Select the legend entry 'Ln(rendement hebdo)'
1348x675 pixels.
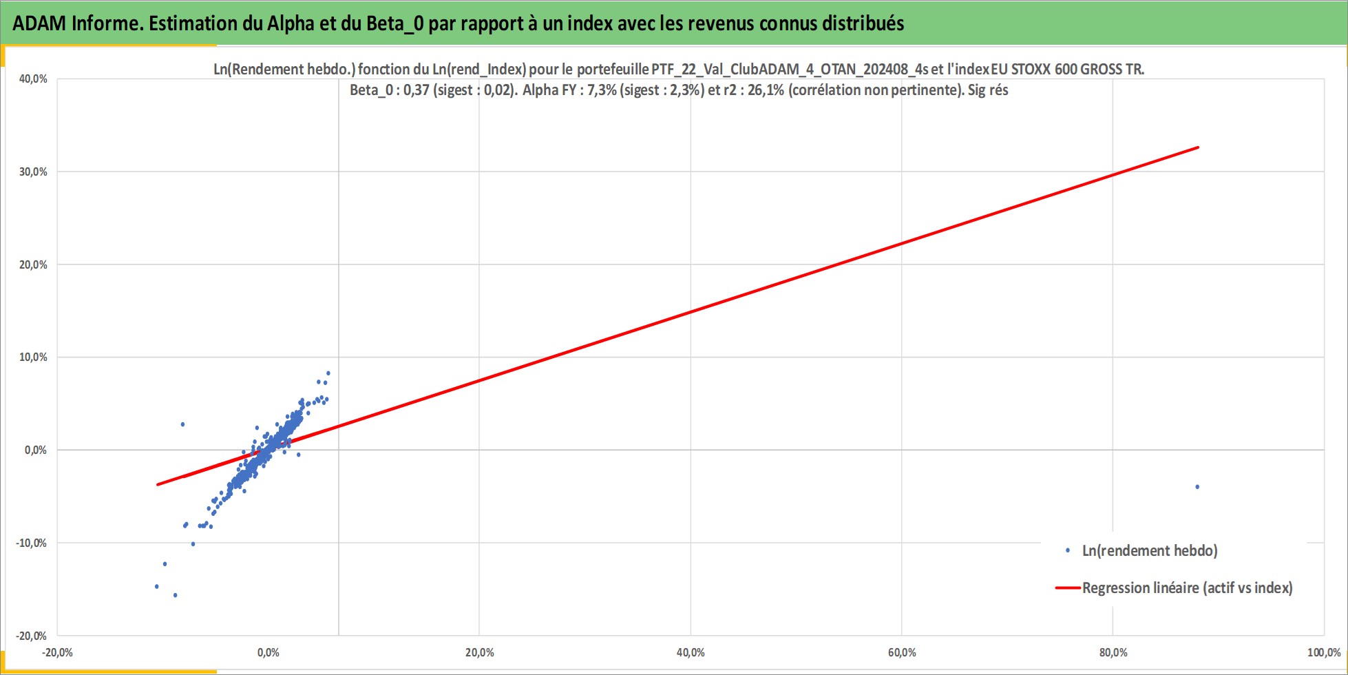click(x=1150, y=551)
